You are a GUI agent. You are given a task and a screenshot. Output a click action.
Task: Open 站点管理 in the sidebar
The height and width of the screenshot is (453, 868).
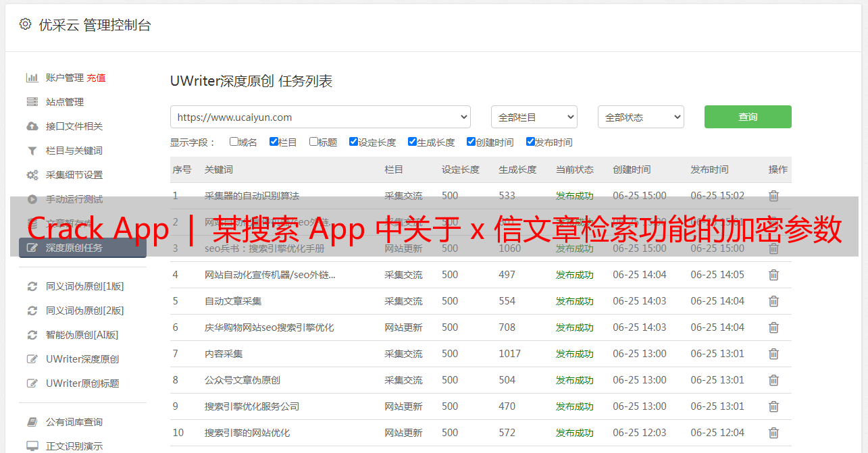[x=65, y=102]
